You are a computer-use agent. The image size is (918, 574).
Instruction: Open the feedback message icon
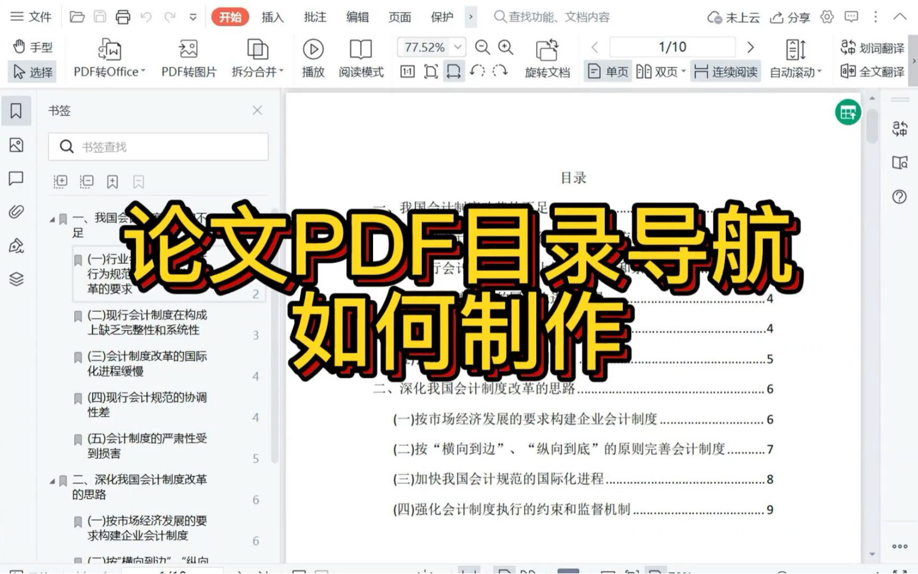tap(851, 17)
